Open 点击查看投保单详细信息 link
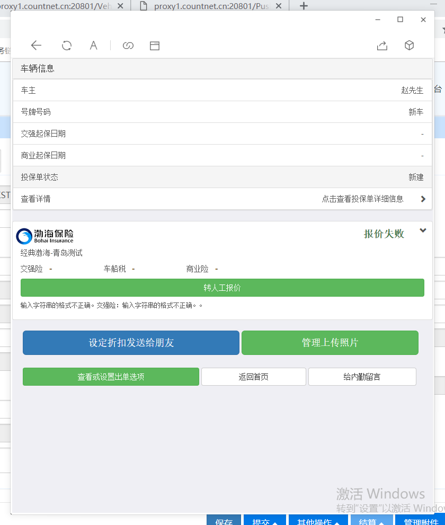 click(363, 199)
